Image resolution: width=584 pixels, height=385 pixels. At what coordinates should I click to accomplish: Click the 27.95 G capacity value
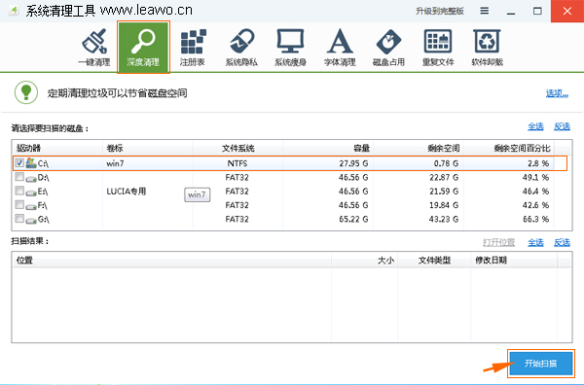tap(353, 163)
